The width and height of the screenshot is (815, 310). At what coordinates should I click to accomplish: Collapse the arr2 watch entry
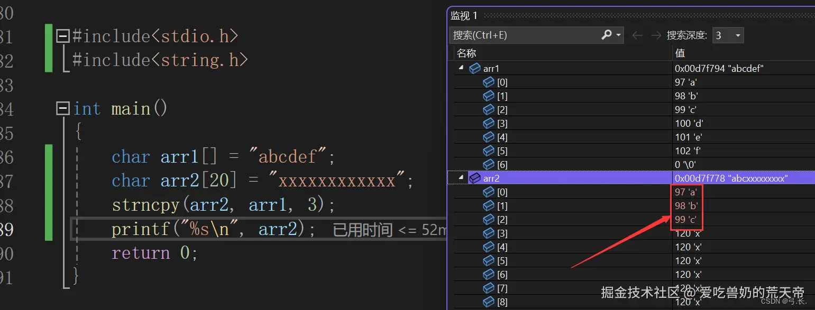(x=461, y=177)
